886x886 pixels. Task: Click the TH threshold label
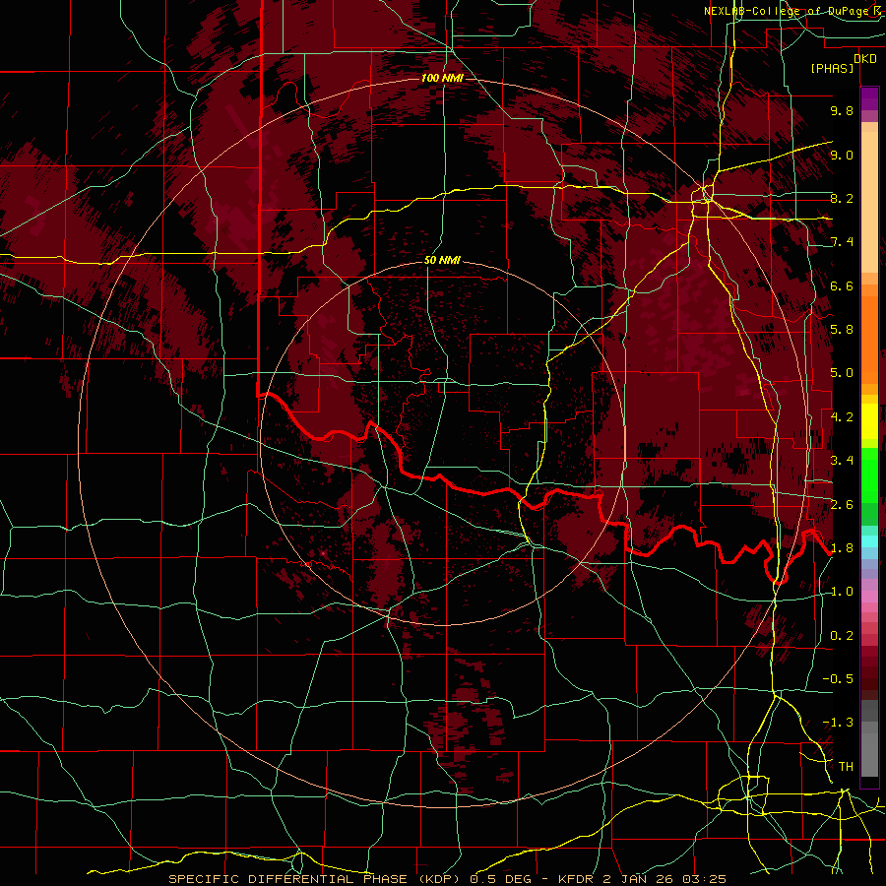[846, 767]
